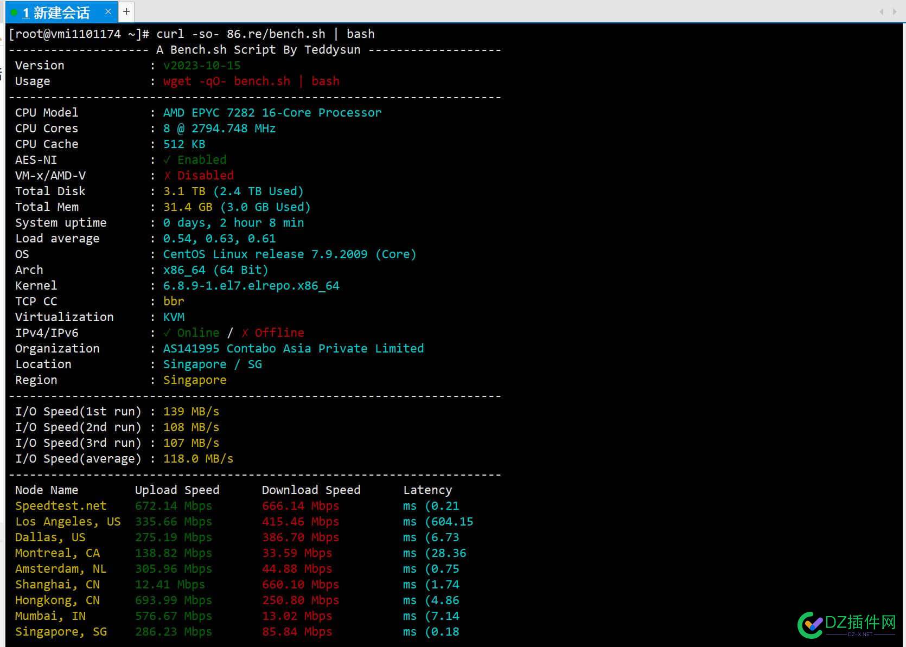Click the Upload Speed column header
The height and width of the screenshot is (647, 906).
point(177,490)
